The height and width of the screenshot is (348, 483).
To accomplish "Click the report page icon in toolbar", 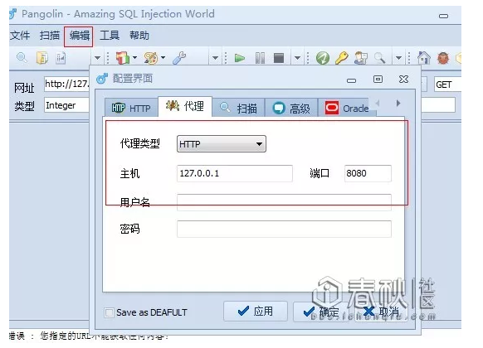I will point(61,58).
